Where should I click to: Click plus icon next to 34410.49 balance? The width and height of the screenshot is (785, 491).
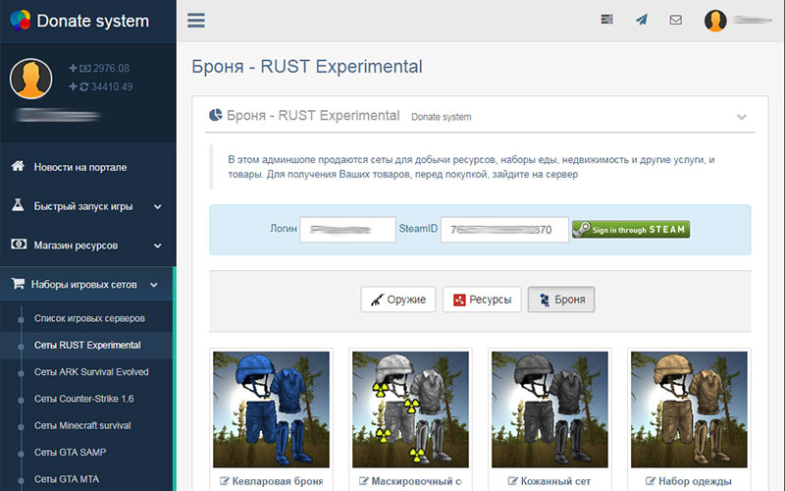pyautogui.click(x=73, y=86)
